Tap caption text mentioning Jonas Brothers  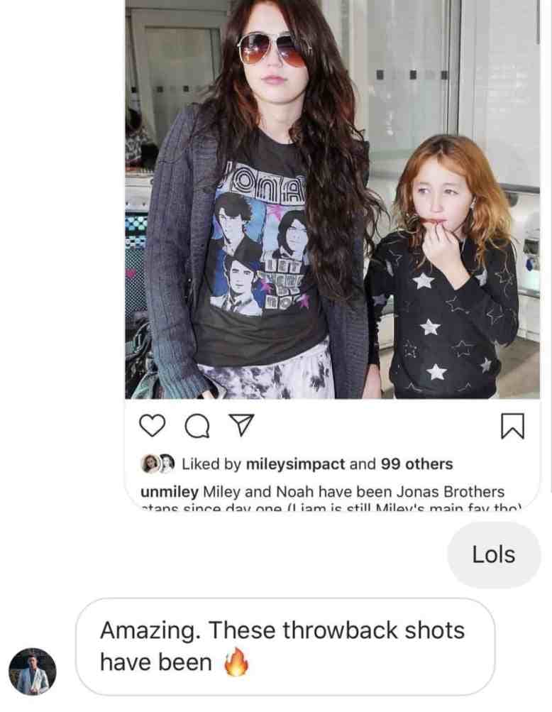[353, 492]
